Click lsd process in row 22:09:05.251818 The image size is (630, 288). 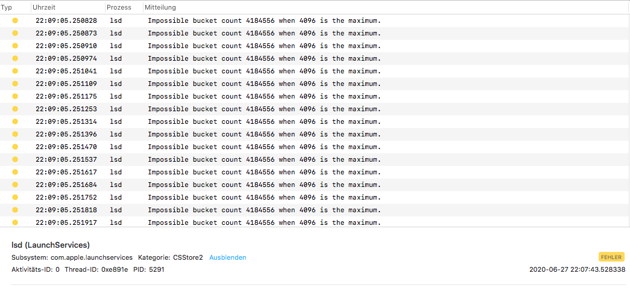click(116, 210)
